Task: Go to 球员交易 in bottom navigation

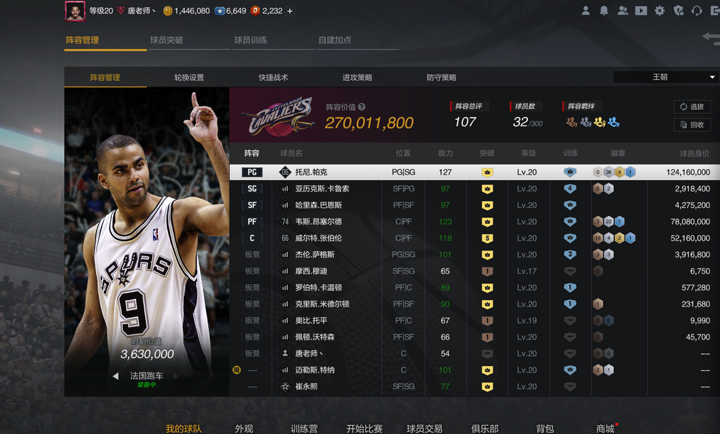Action: 424,429
